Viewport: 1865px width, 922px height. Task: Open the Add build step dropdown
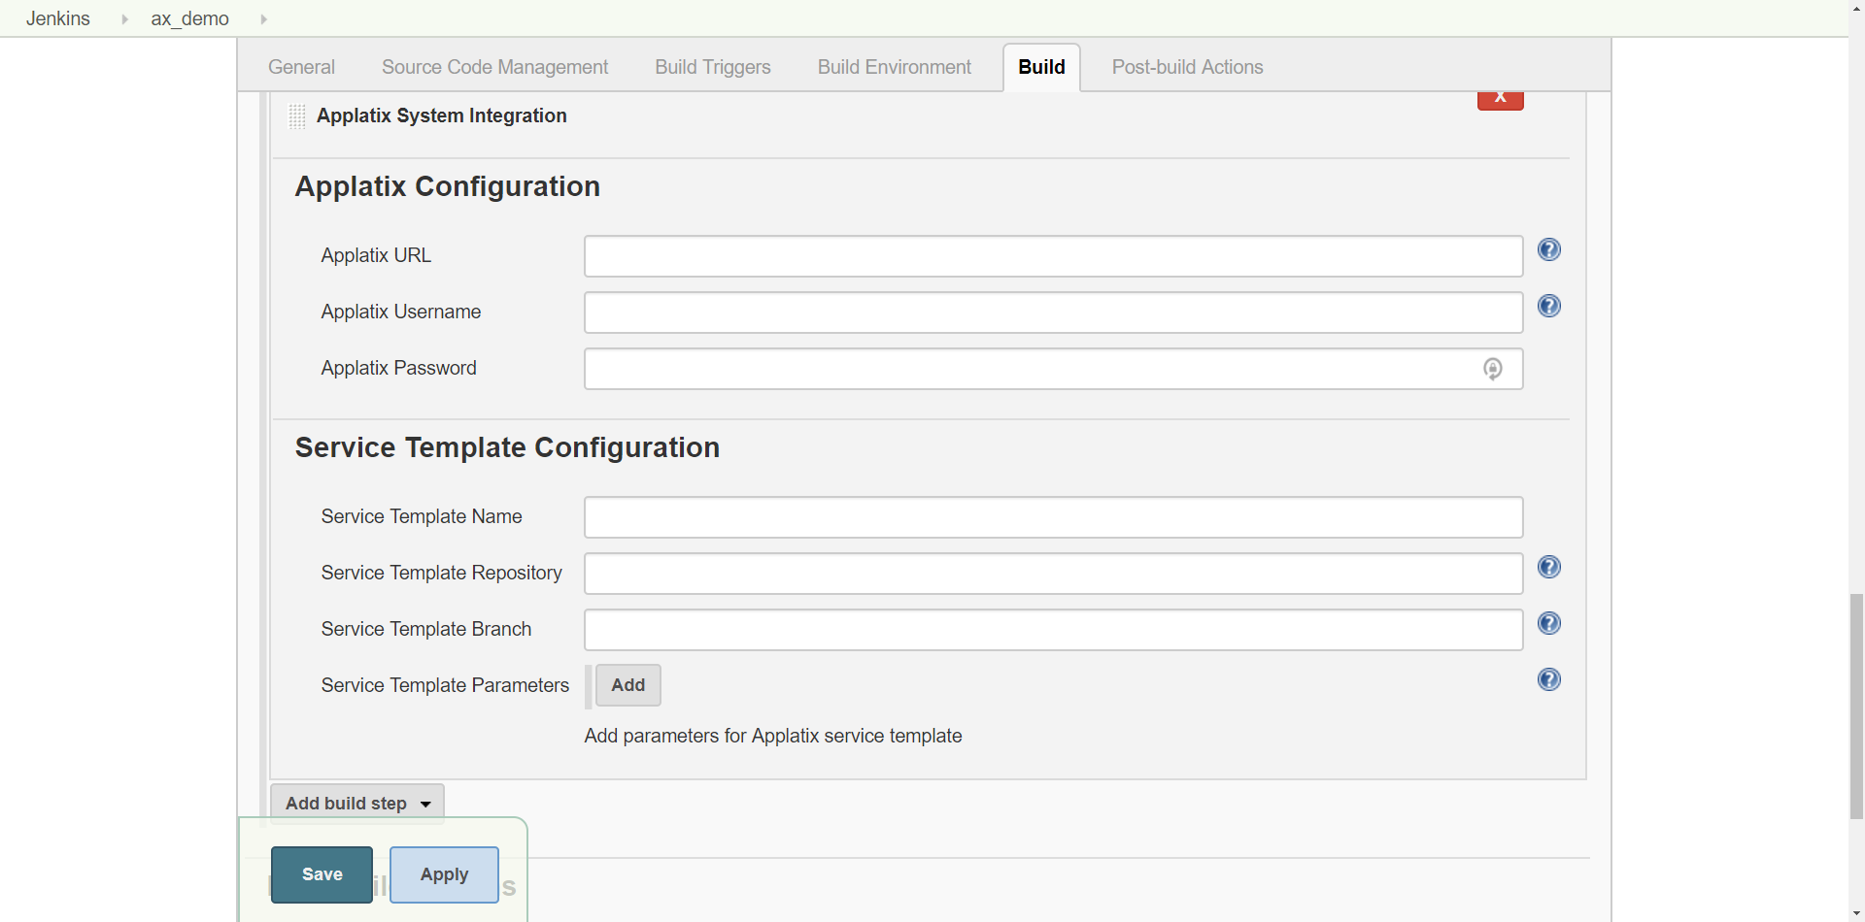pos(357,804)
